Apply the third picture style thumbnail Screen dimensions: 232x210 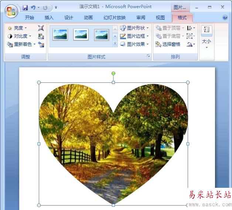[102, 35]
